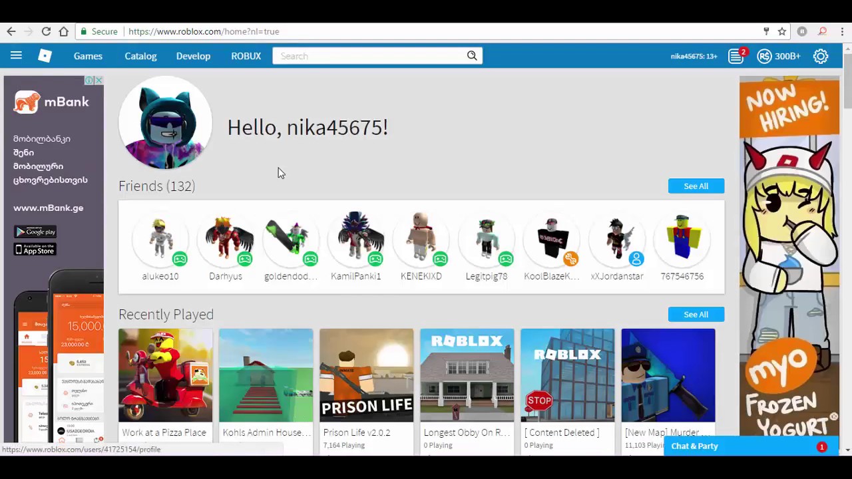This screenshot has width=852, height=479.
Task: Open xXJordanstar friend avatar
Action: coord(617,238)
